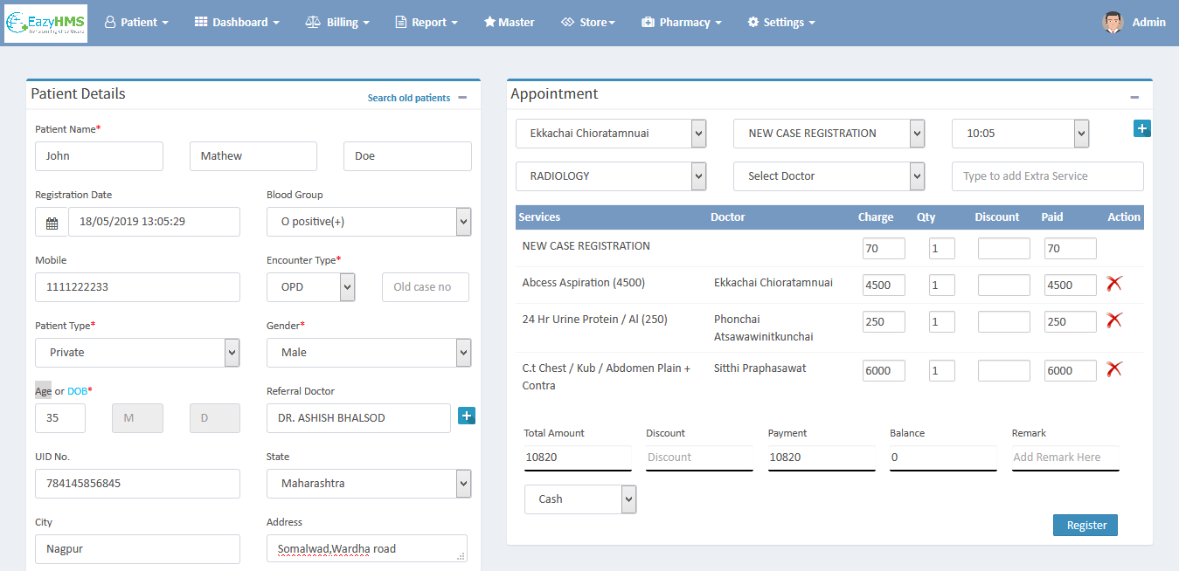Open the Billing menu
This screenshot has height=571, width=1179.
click(x=337, y=23)
